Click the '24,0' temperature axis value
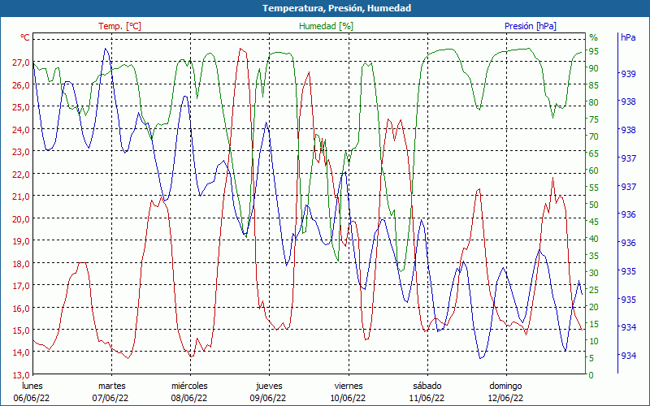Viewport: 650px width, 406px height. pyautogui.click(x=21, y=130)
